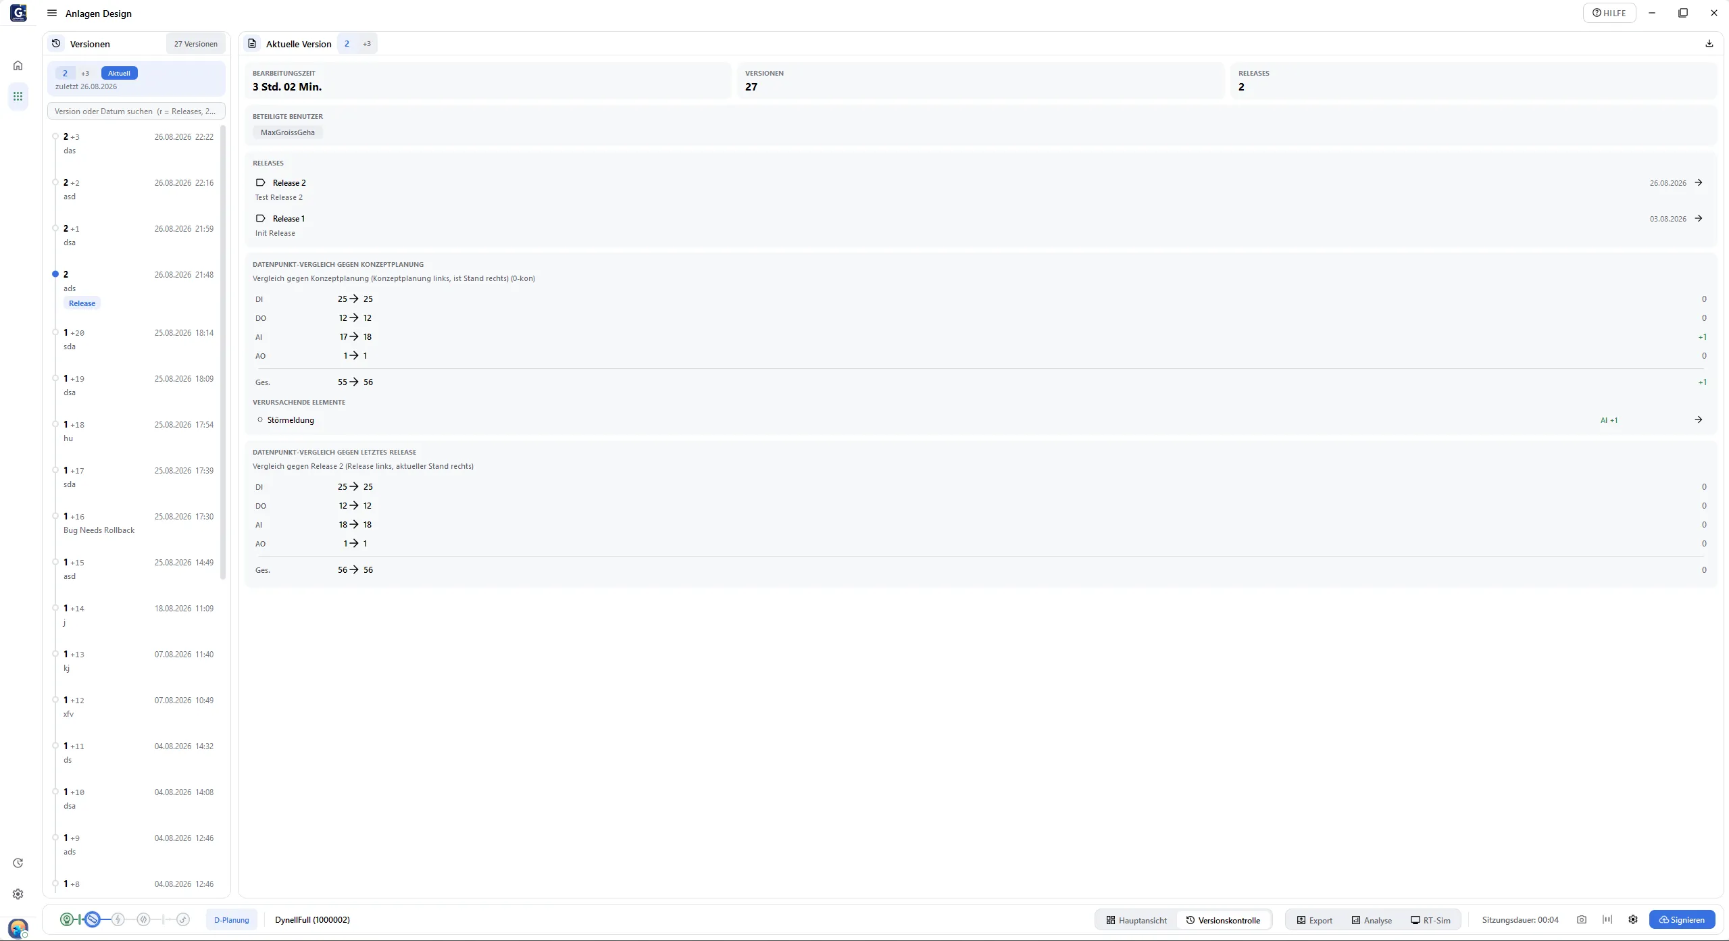Click the bars icon beside the camera
1729x941 pixels.
click(x=1607, y=920)
